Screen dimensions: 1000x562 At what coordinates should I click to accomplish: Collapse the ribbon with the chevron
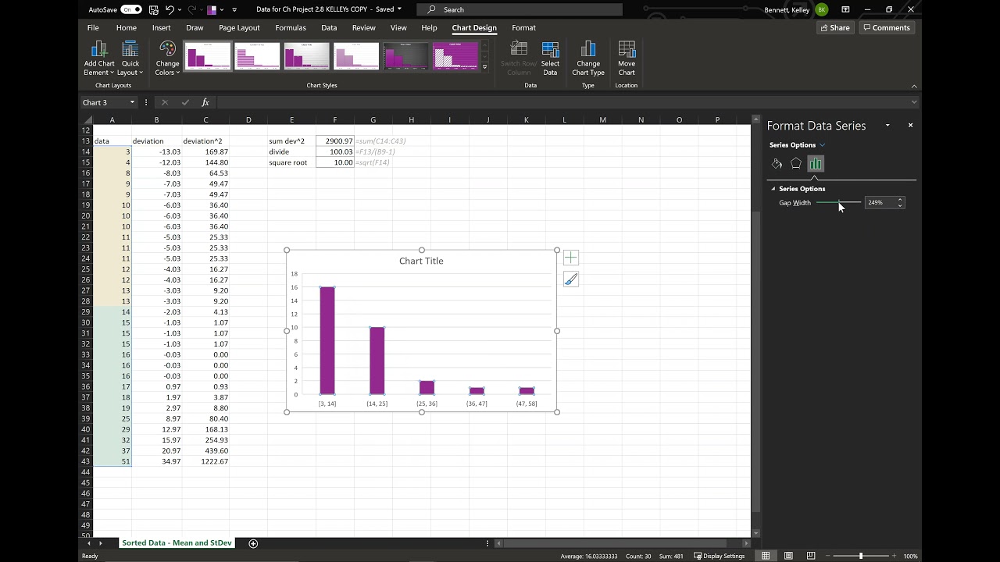(x=914, y=86)
